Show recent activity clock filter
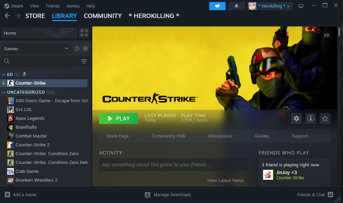Viewport: 343px width, 203px height. (77, 49)
